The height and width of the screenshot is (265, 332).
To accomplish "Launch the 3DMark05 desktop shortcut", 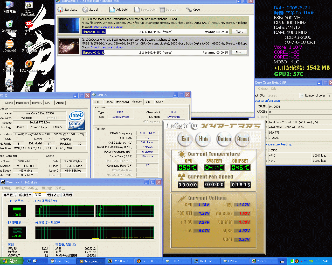I will pyautogui.click(x=9, y=46).
